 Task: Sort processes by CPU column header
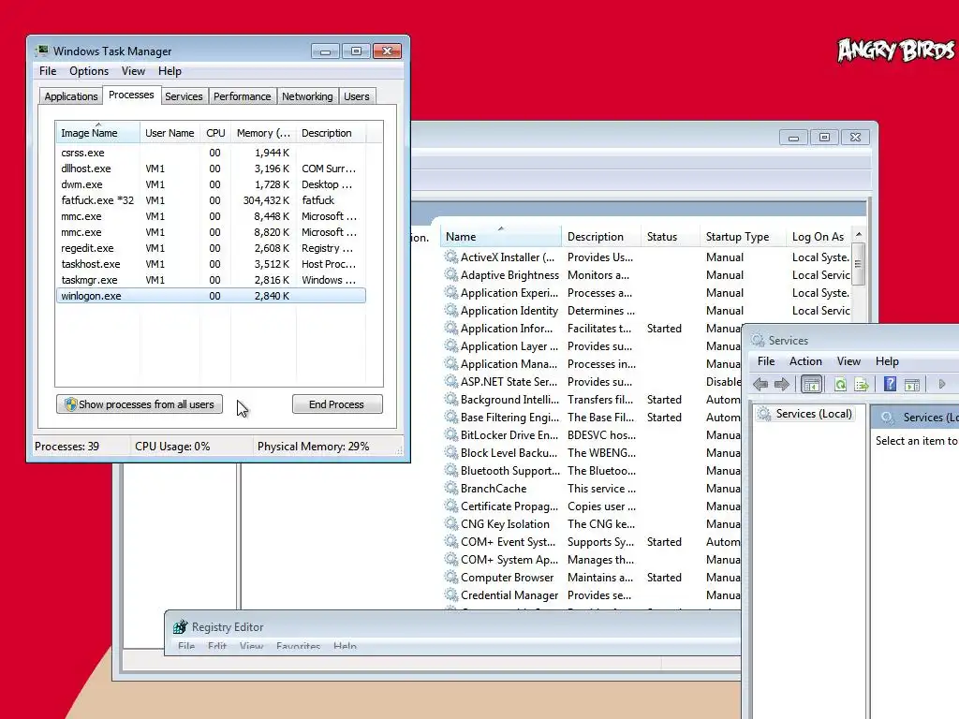(215, 133)
